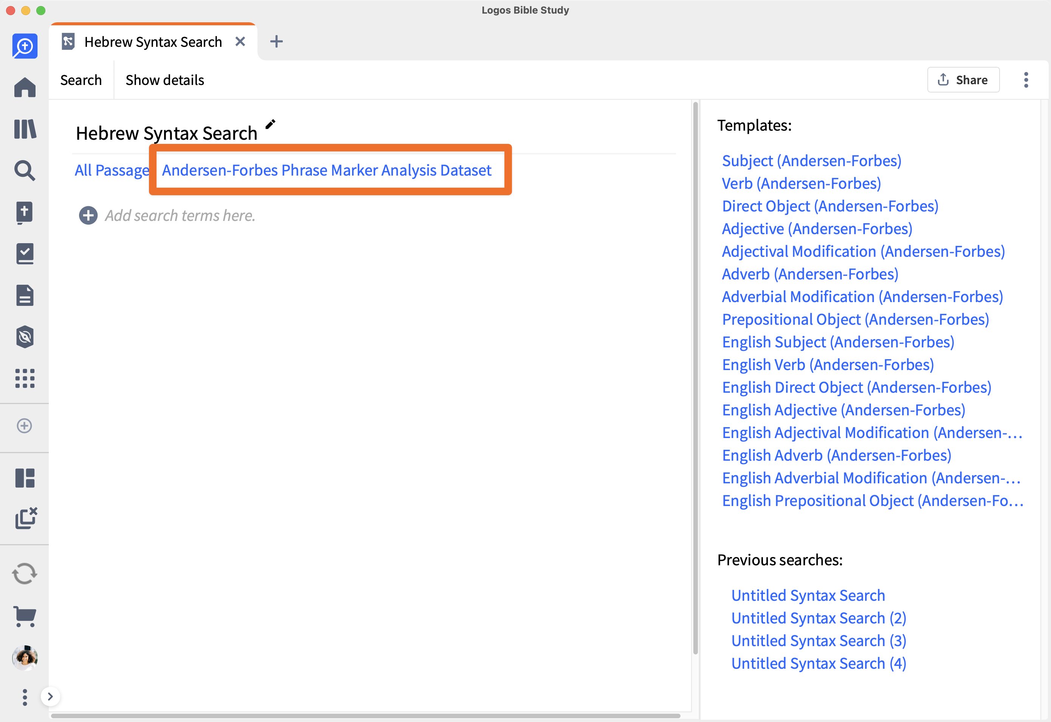Open the English Adjective (Andersen-Forbes) template
Screen dimensions: 1051x722
coord(843,410)
